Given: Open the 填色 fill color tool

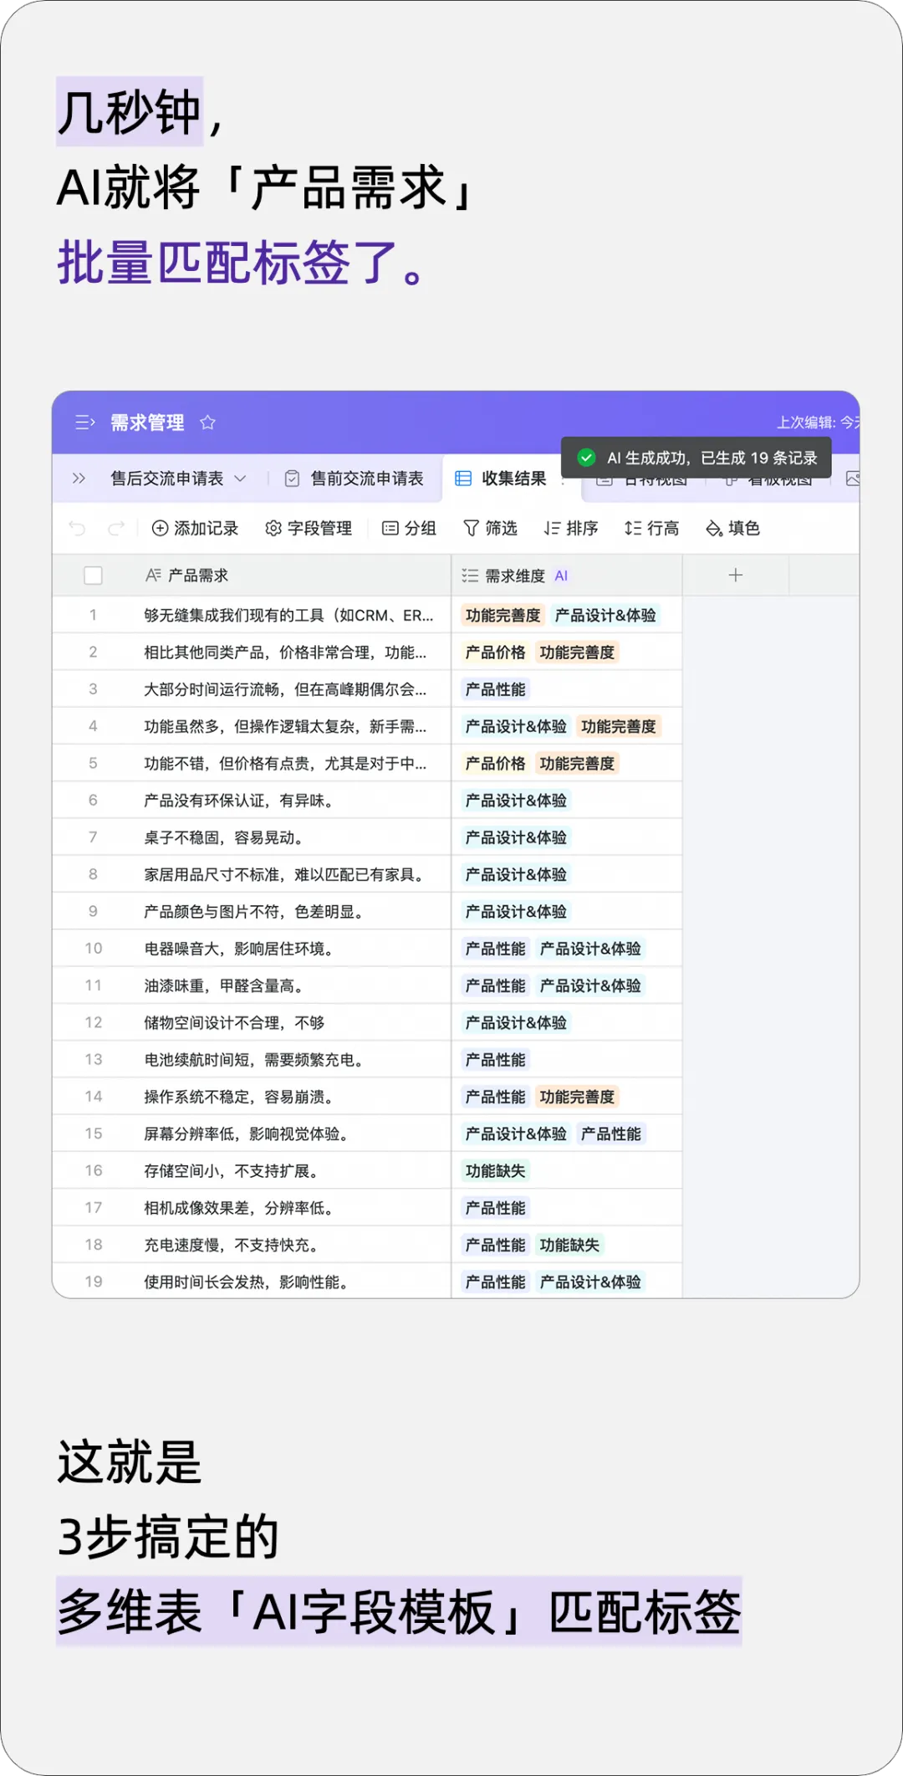Looking at the screenshot, I should click(733, 528).
